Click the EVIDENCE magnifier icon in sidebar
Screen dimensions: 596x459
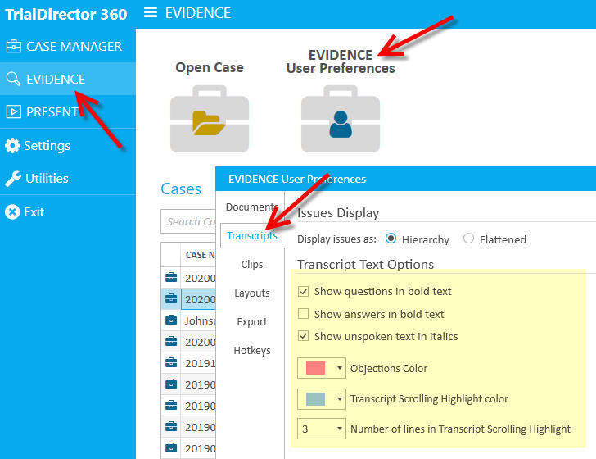13,79
